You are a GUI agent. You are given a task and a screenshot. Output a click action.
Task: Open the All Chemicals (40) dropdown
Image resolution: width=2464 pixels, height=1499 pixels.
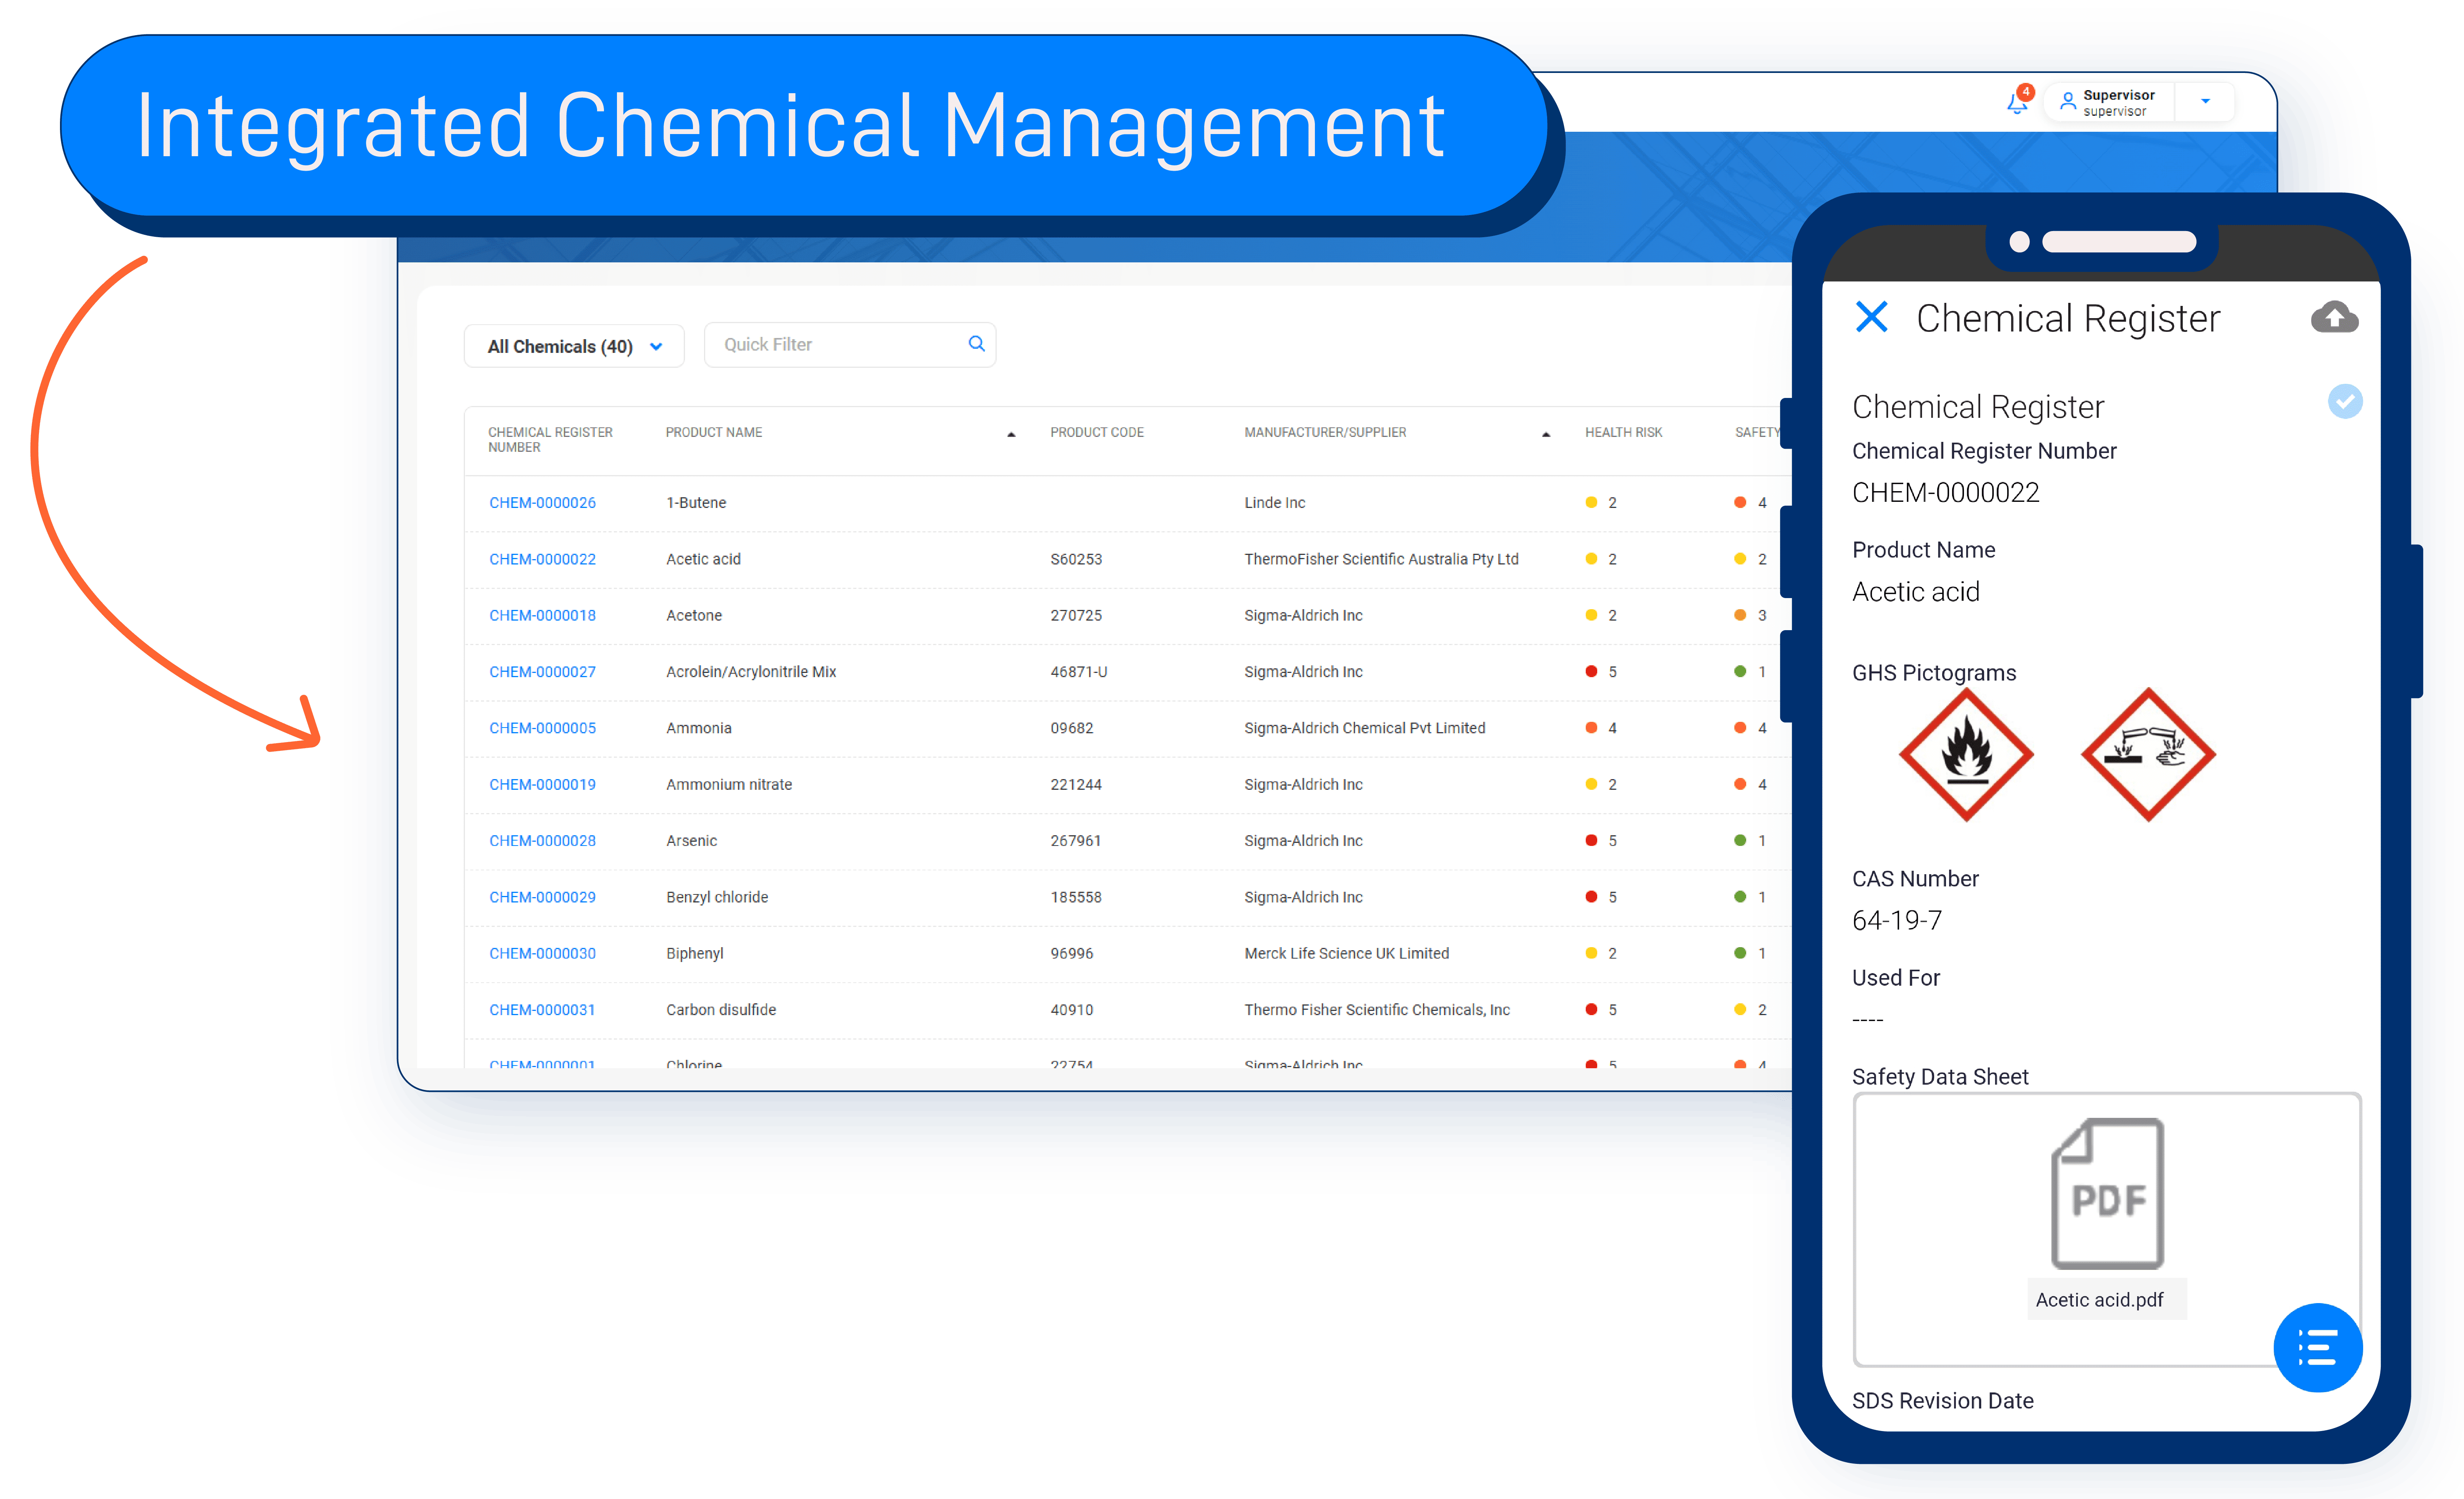(574, 346)
